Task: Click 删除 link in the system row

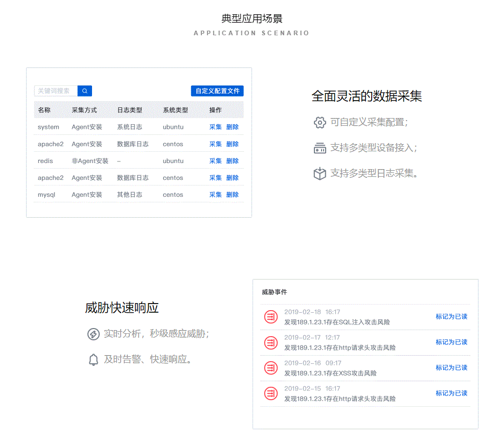Action: click(x=233, y=127)
